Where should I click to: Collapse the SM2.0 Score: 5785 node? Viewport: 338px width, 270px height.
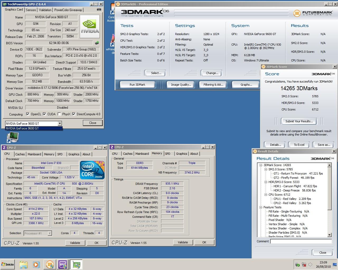point(266,169)
